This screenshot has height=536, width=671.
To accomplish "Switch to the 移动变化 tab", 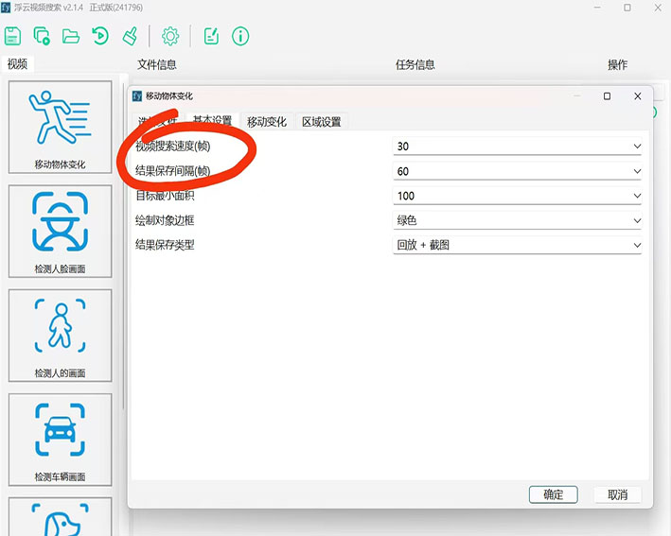I will pyautogui.click(x=266, y=122).
